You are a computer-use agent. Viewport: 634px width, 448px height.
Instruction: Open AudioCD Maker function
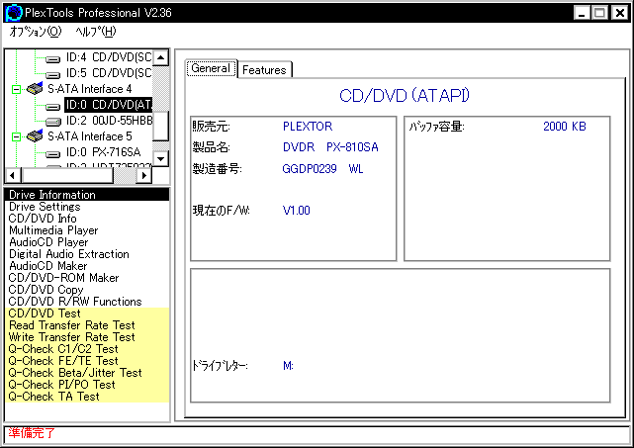(x=87, y=266)
